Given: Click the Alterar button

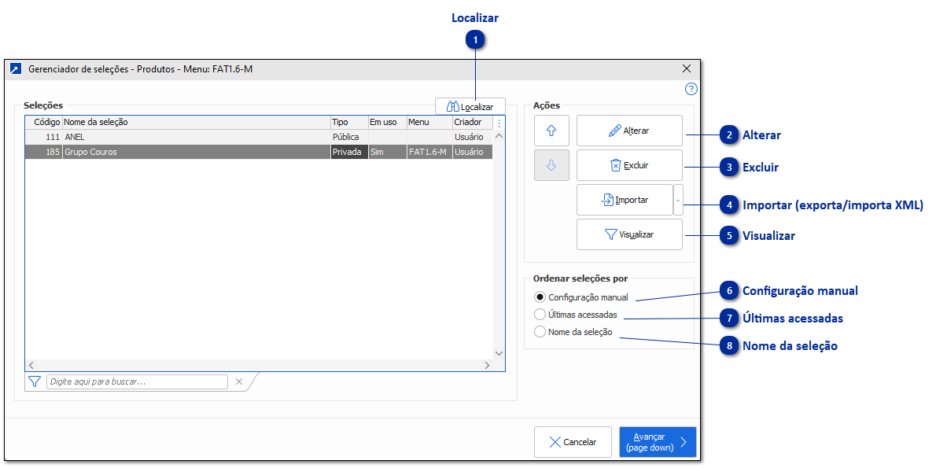Looking at the screenshot, I should [629, 131].
